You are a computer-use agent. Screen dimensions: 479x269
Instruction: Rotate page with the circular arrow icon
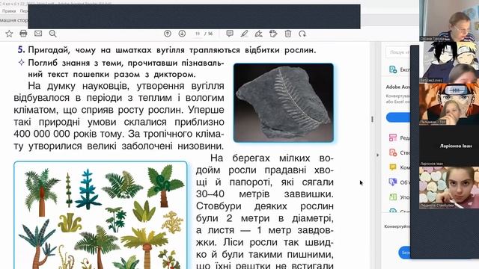[302, 34]
